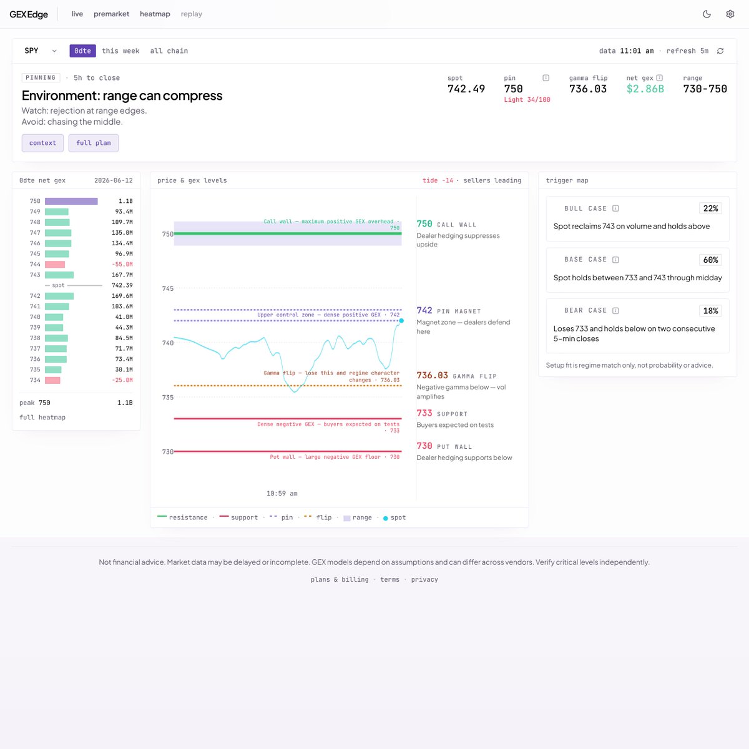Click the -55.0M value at strike 744
Screen dimensions: 749x749
coord(122,265)
